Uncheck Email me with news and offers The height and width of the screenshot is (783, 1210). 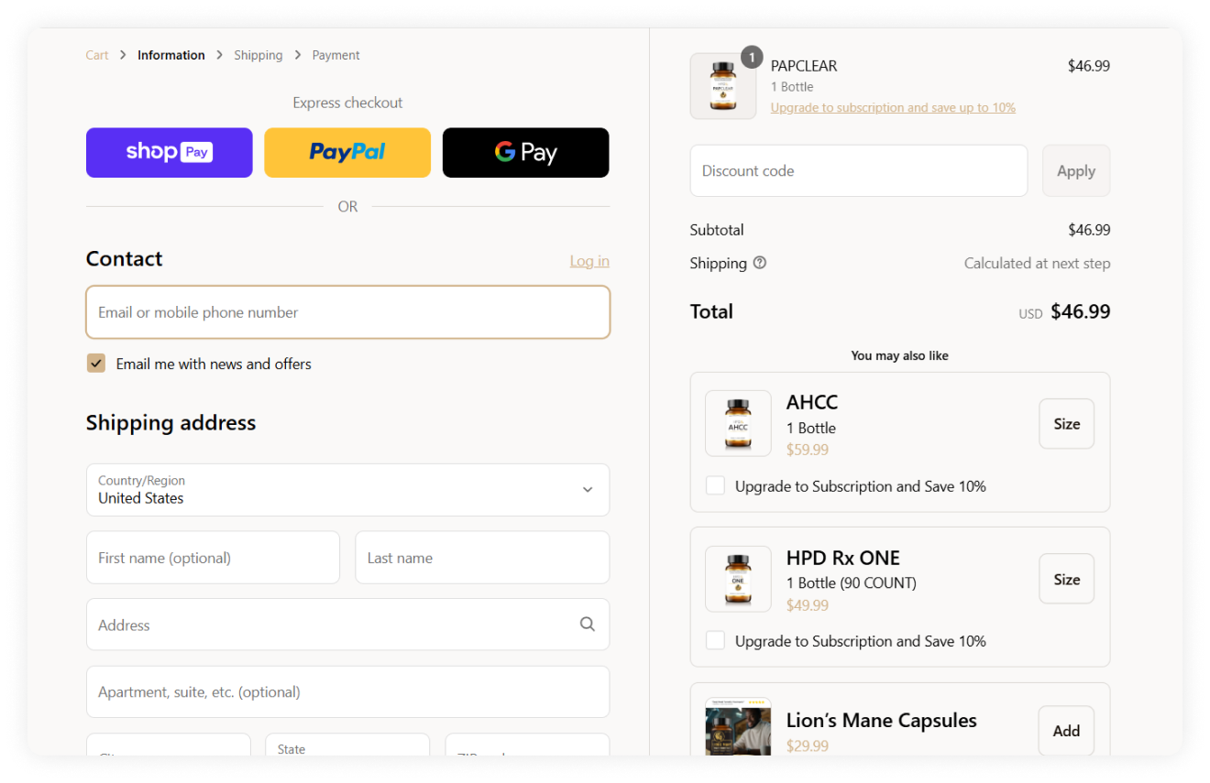click(x=96, y=364)
